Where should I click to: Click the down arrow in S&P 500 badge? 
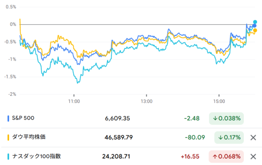point(216,118)
